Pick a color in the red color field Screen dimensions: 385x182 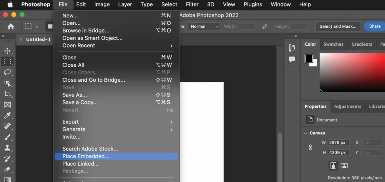(352, 72)
